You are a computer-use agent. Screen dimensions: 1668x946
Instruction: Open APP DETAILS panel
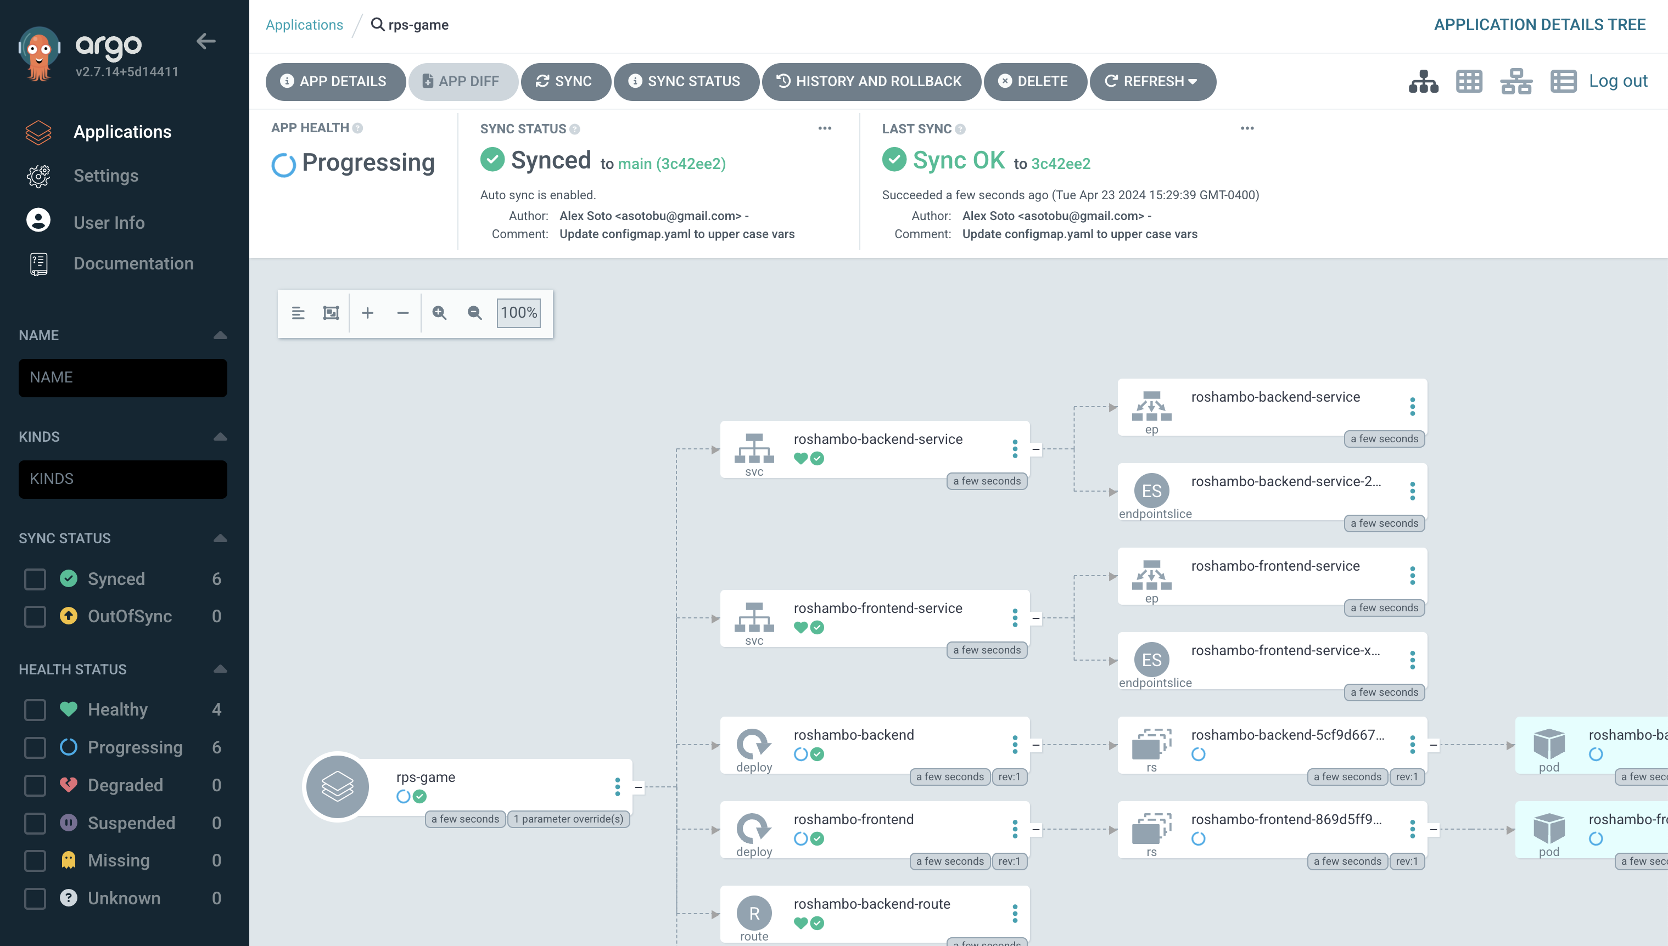334,81
